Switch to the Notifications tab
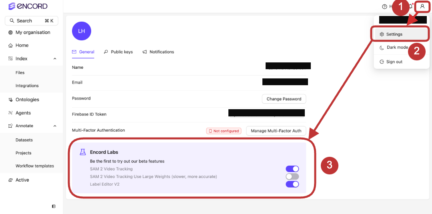This screenshot has width=432, height=214. (x=158, y=52)
